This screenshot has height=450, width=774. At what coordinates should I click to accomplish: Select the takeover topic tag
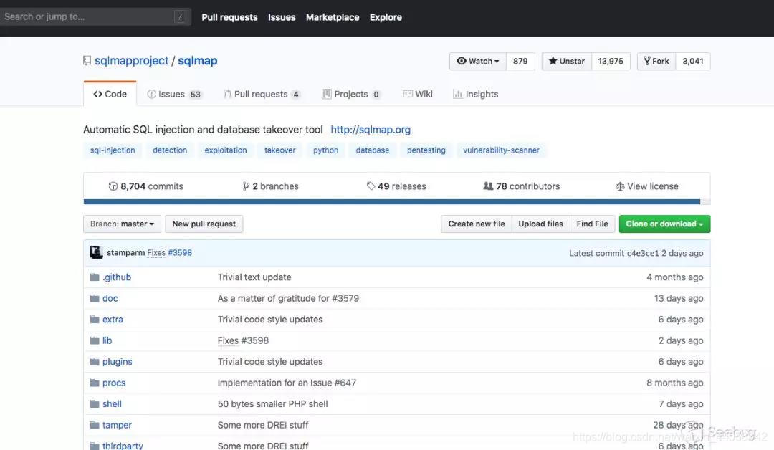point(280,150)
